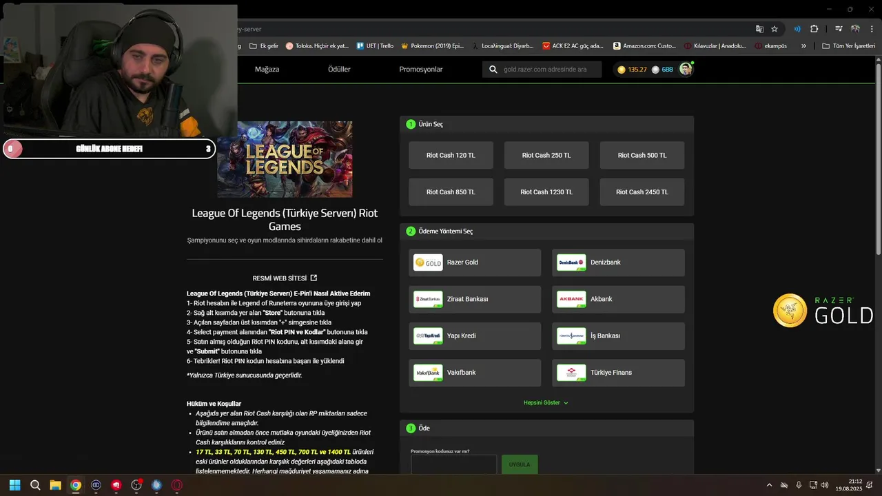Open the Windows Start menu
The width and height of the screenshot is (882, 496).
15,485
